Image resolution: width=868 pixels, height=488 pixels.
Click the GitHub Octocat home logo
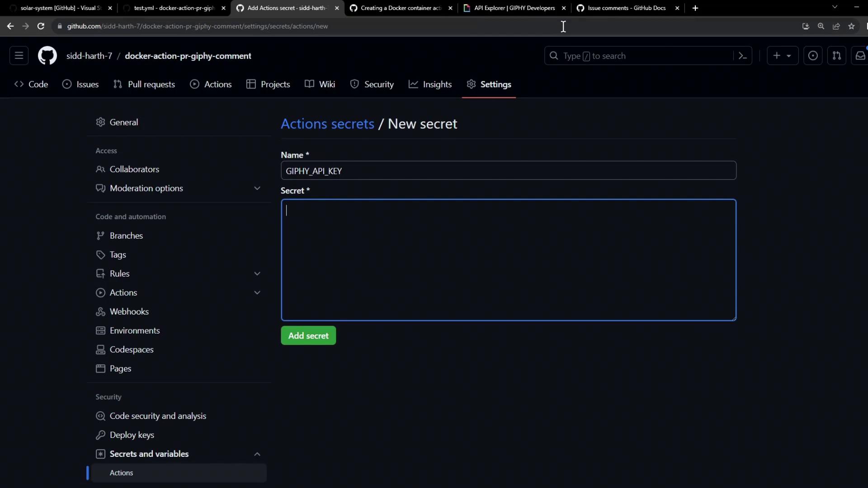pos(47,56)
